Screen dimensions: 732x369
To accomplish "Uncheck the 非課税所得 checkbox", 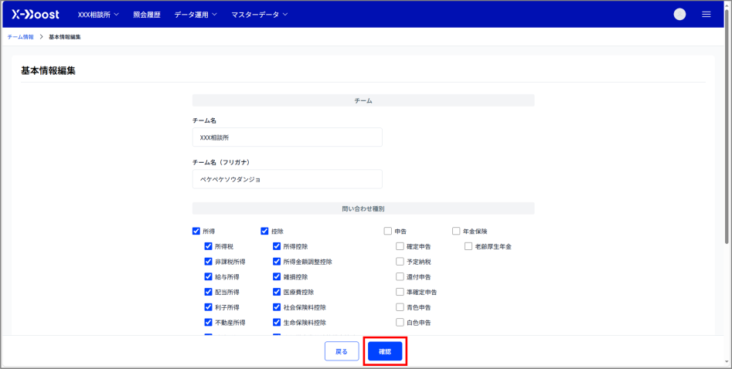I will [x=208, y=262].
